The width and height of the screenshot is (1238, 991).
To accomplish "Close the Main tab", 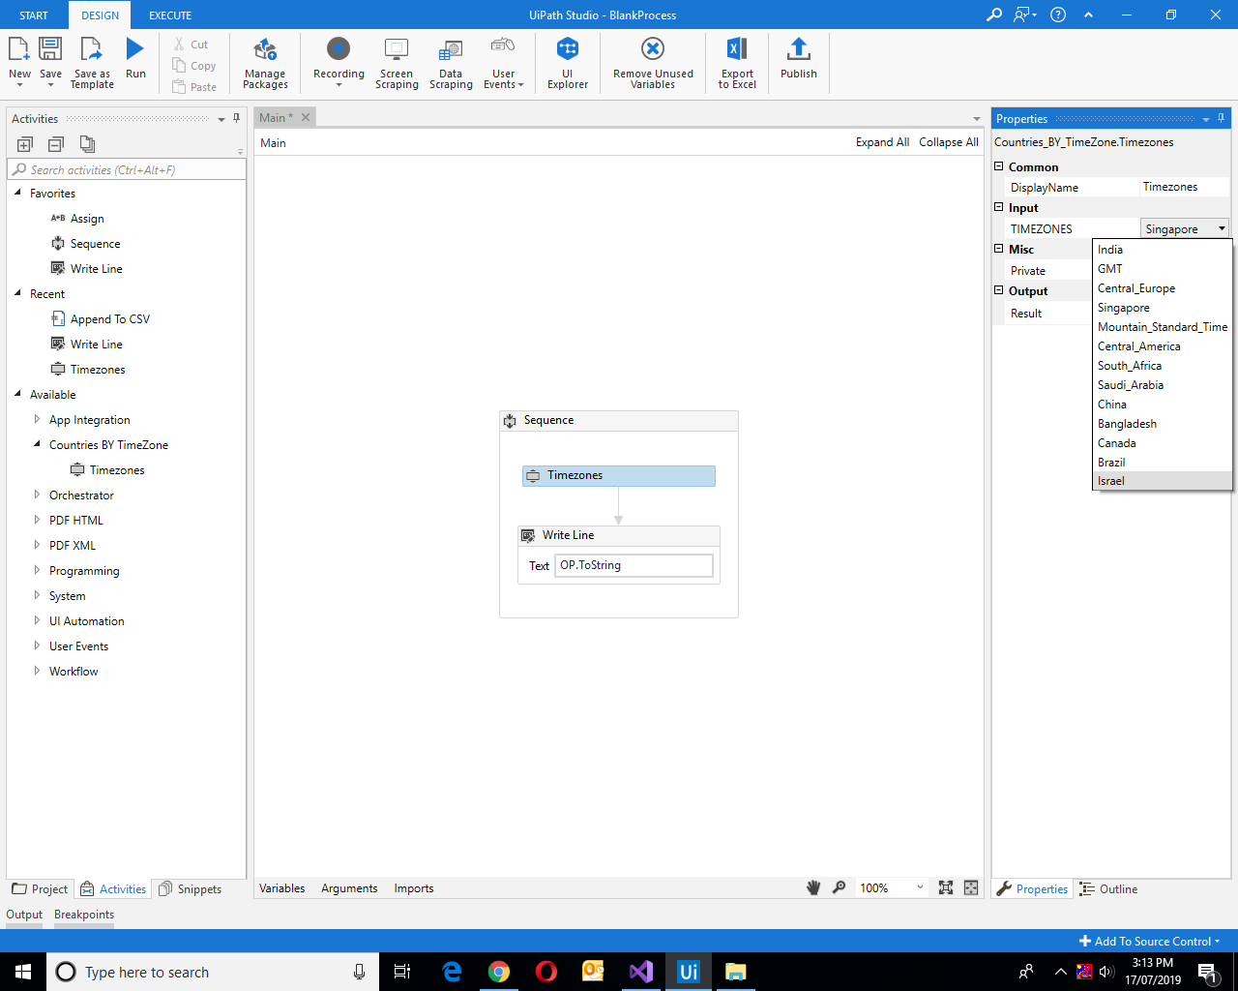I will coord(306,117).
